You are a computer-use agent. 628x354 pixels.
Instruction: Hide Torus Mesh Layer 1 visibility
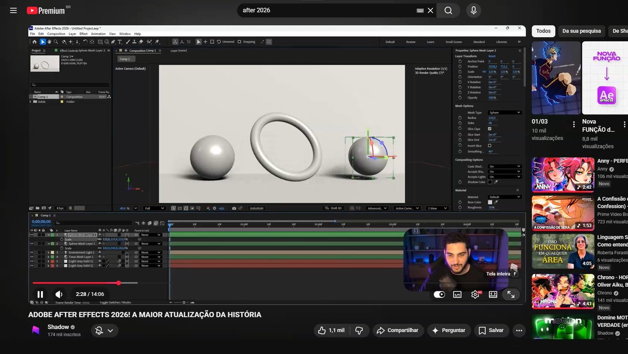point(31,257)
